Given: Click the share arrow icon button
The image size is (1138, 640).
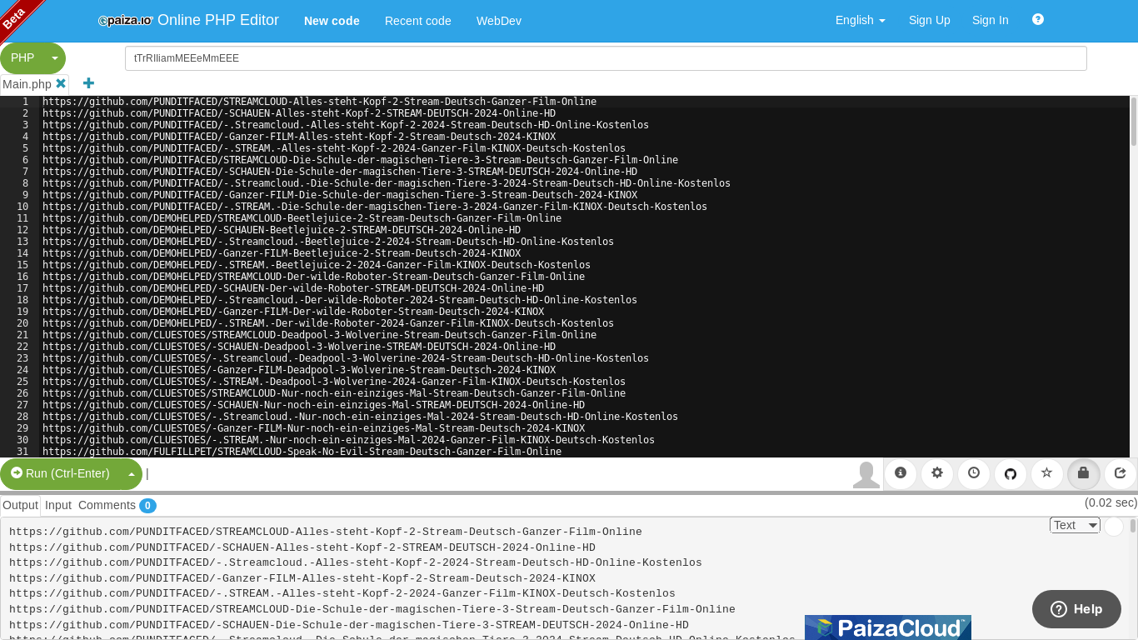Looking at the screenshot, I should tap(1121, 473).
